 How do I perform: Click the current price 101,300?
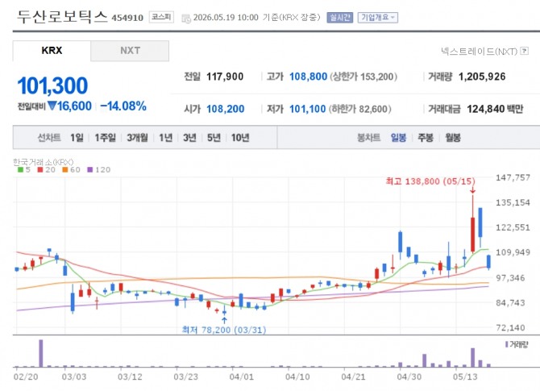[x=52, y=85]
